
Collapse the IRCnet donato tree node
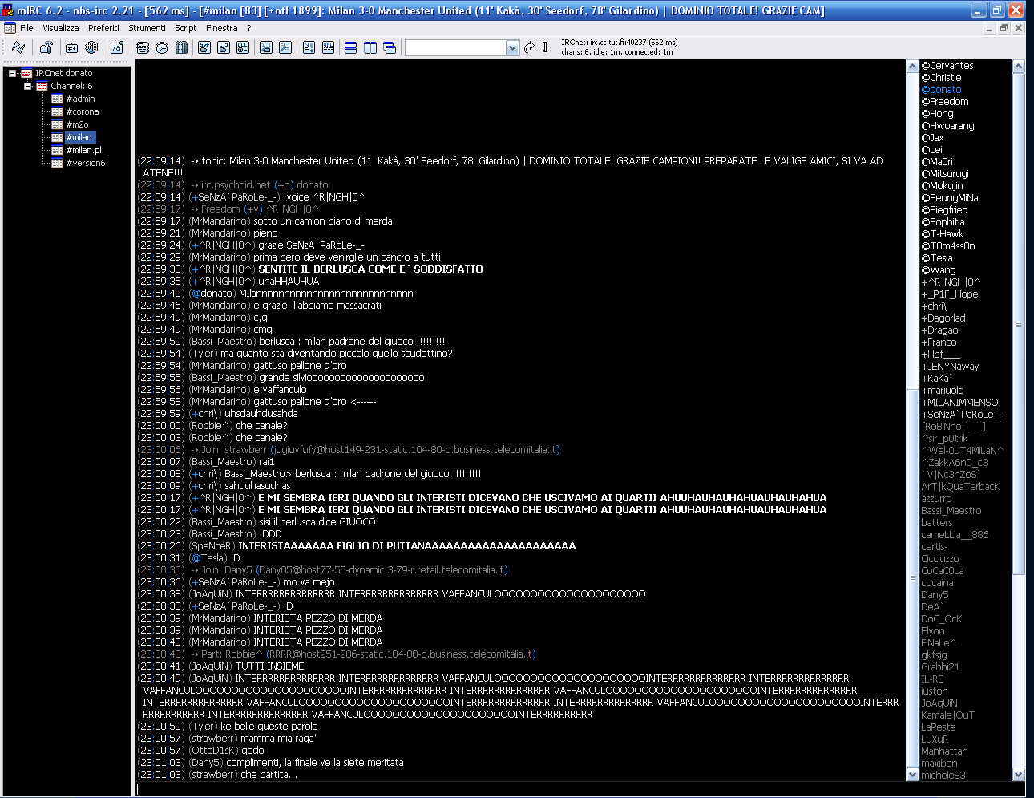point(13,73)
